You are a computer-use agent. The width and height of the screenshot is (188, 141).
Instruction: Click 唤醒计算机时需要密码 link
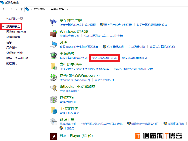click(74, 58)
